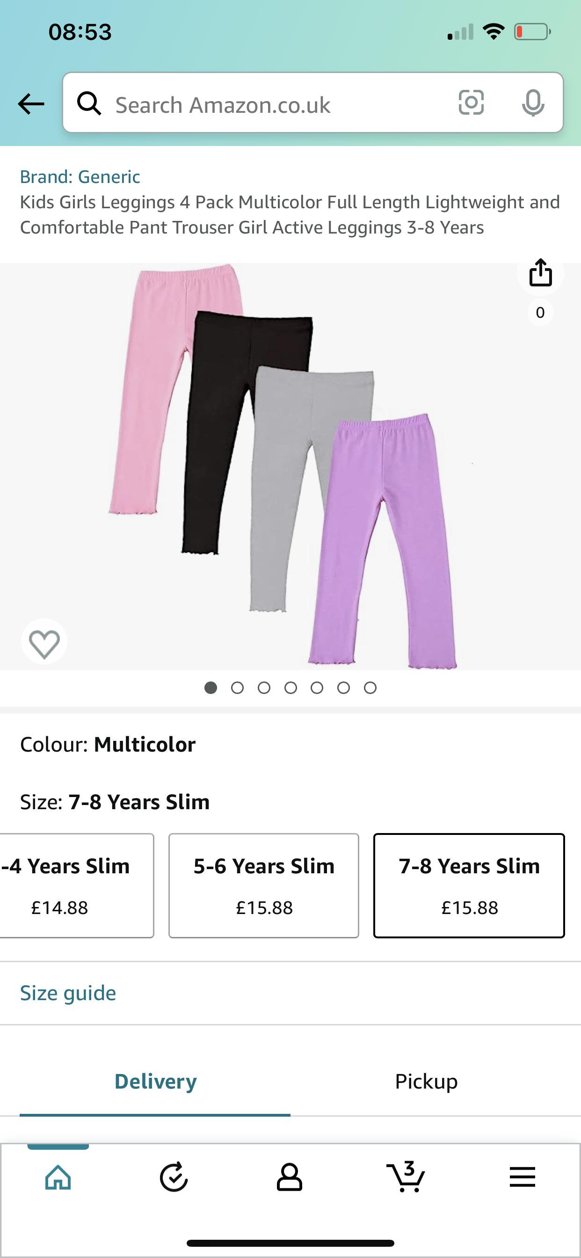This screenshot has height=1258, width=581.
Task: Switch to the Pickup tab
Action: (426, 1081)
